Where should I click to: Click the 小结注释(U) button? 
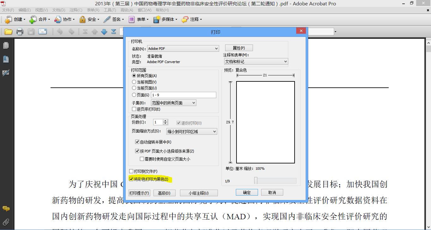pyautogui.click(x=199, y=193)
